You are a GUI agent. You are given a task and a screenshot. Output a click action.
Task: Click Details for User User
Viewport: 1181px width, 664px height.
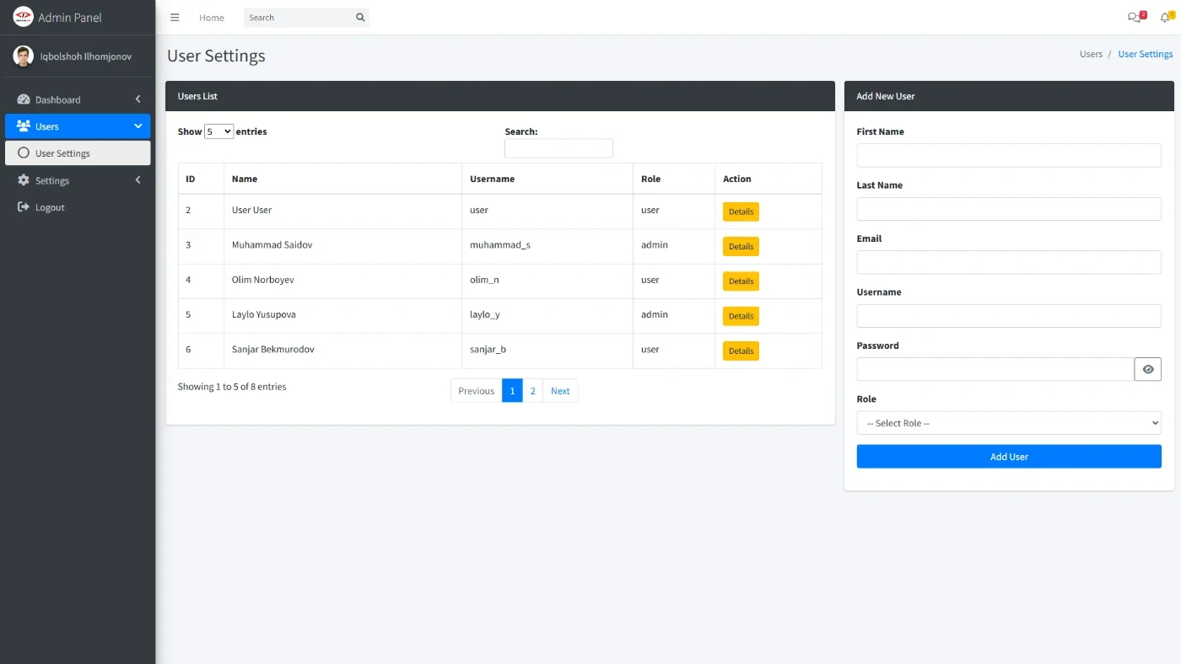tap(741, 212)
